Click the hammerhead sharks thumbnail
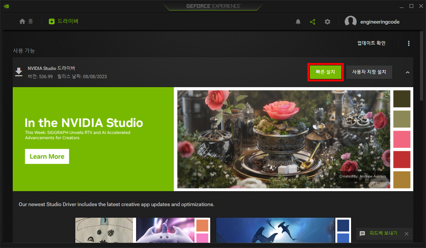 tap(275, 230)
